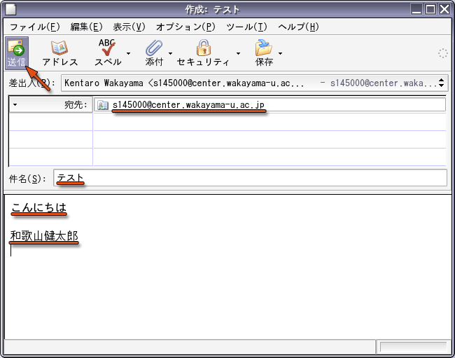The image size is (455, 358).
Task: Maximize the compose window
Action: pyautogui.click(x=430, y=9)
